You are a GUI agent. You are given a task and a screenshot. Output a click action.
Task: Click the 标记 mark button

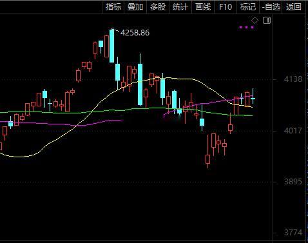point(248,7)
